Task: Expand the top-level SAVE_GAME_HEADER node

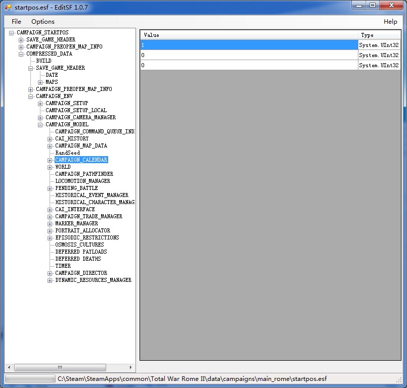Action: tap(21, 40)
